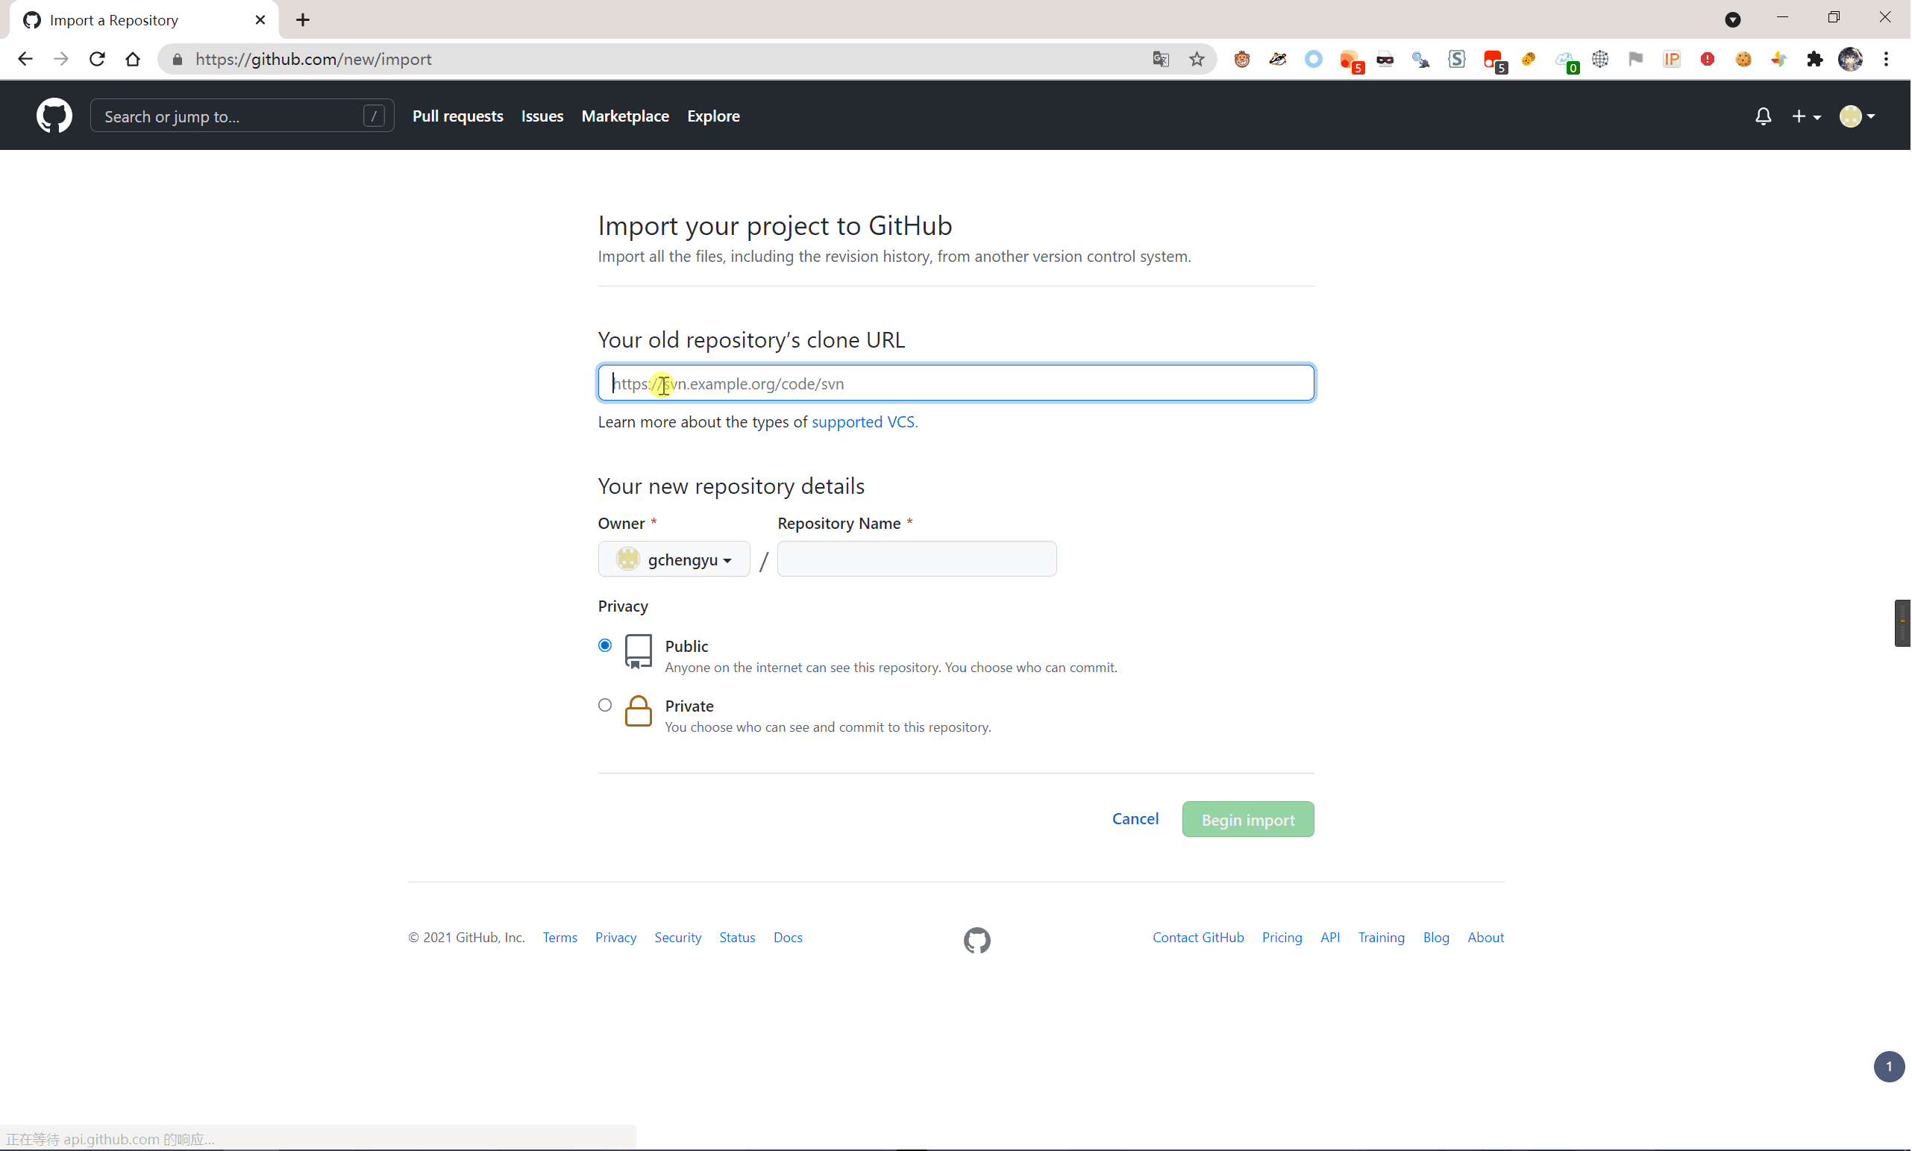1912x1151 pixels.
Task: Open the colorful pinwheel extension
Action: click(1778, 59)
